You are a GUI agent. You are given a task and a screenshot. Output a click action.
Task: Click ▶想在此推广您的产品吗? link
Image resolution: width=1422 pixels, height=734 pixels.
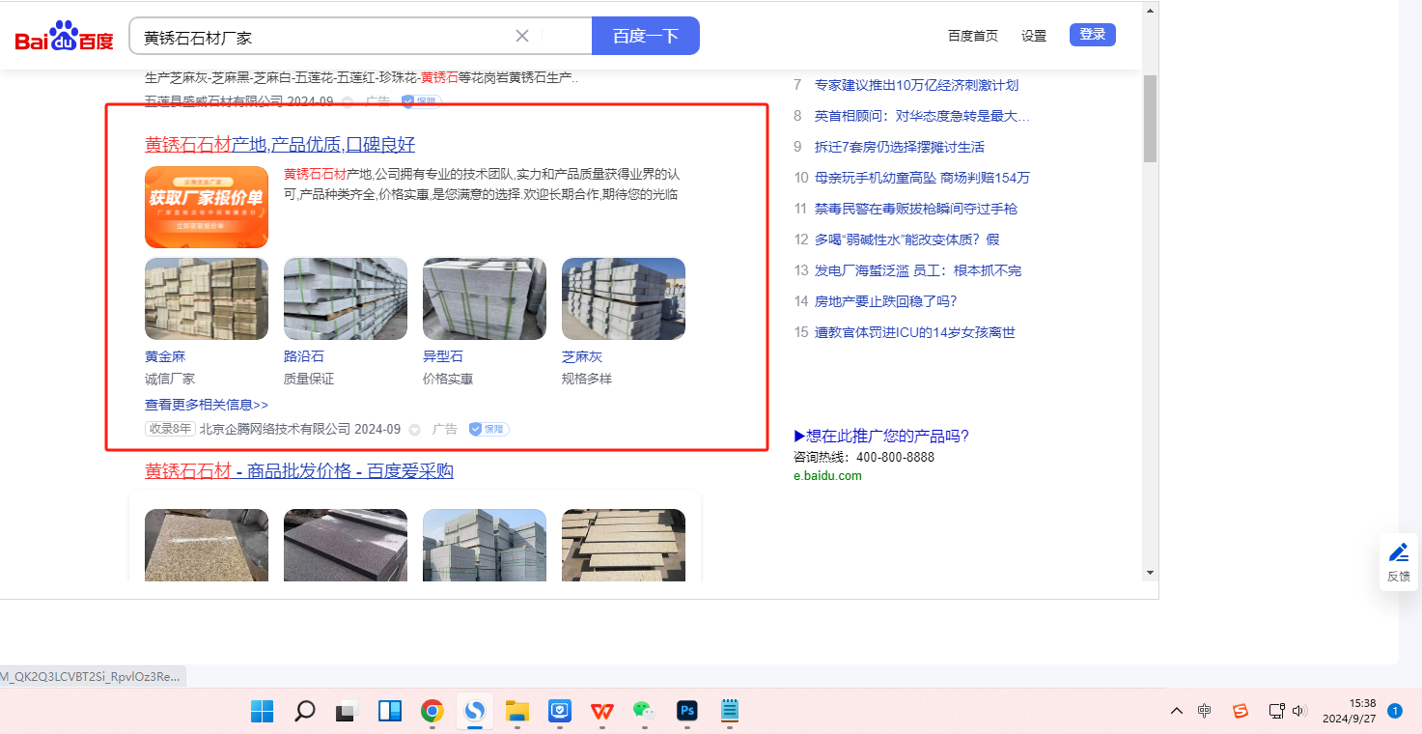[x=881, y=436]
